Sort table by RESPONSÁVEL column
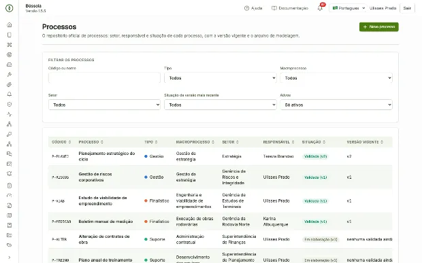422x263 pixels. click(278, 142)
